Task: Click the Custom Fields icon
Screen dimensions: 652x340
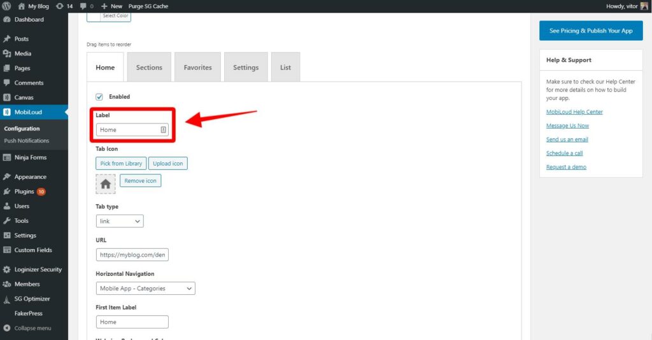Action: (x=6, y=250)
